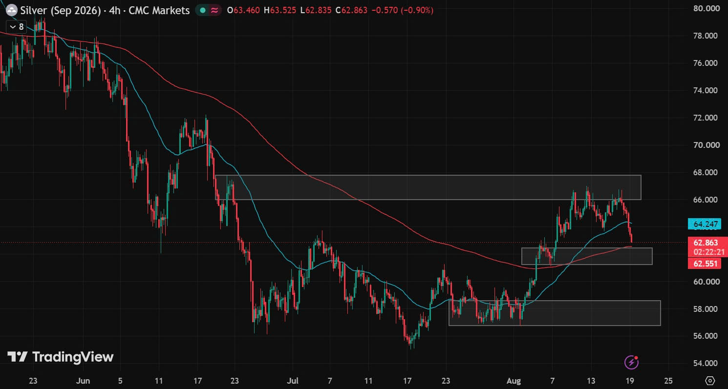Click the blue 64.247 price tag
728x389 pixels.
coord(704,225)
